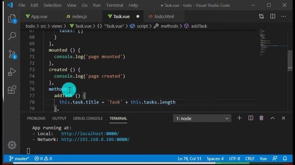
Task: Open notifications bell icon
Action: pos(285,159)
